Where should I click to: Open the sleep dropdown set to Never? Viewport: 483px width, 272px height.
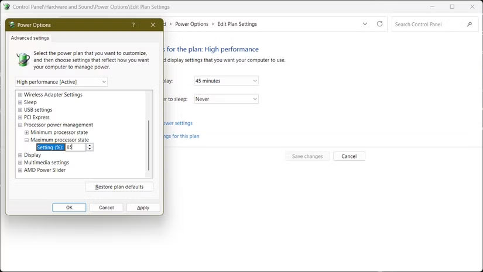pos(226,99)
